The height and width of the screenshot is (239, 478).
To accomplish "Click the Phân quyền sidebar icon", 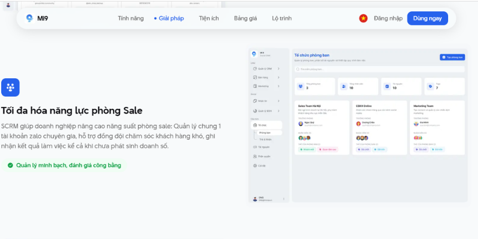I will click(x=254, y=156).
